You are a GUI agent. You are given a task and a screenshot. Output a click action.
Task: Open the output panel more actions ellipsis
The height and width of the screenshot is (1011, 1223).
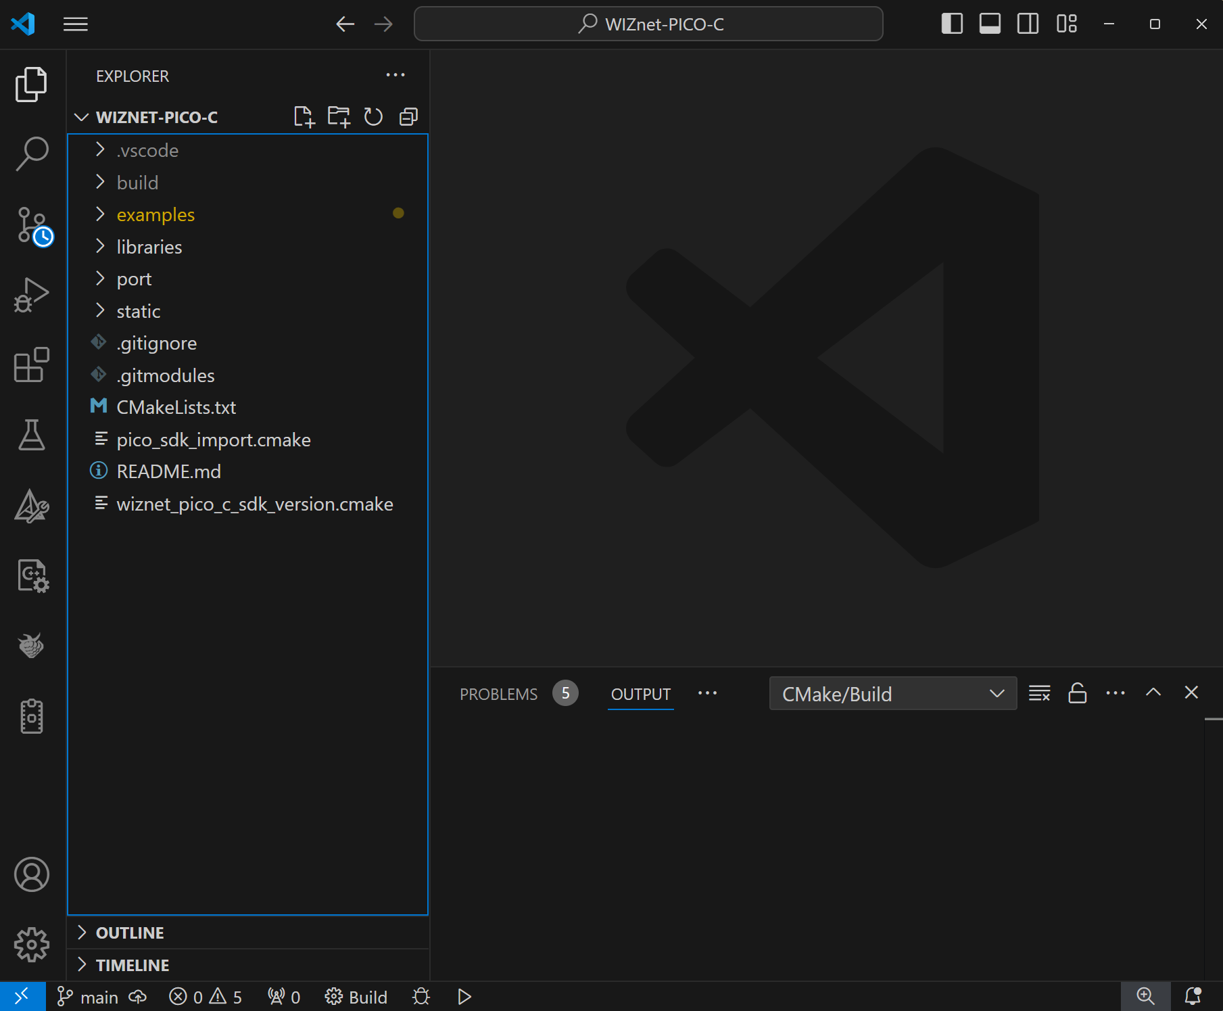click(1116, 693)
